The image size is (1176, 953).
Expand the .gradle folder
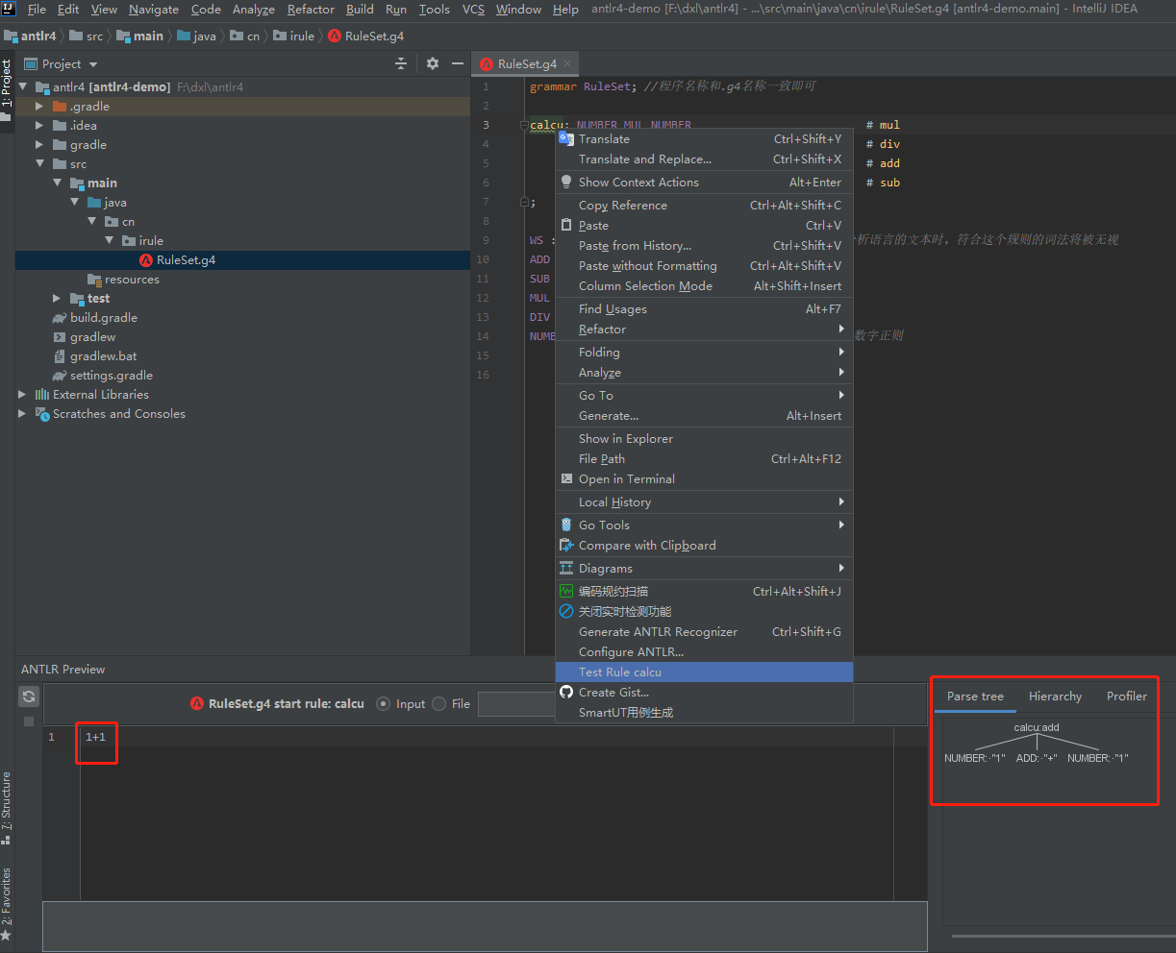click(39, 107)
